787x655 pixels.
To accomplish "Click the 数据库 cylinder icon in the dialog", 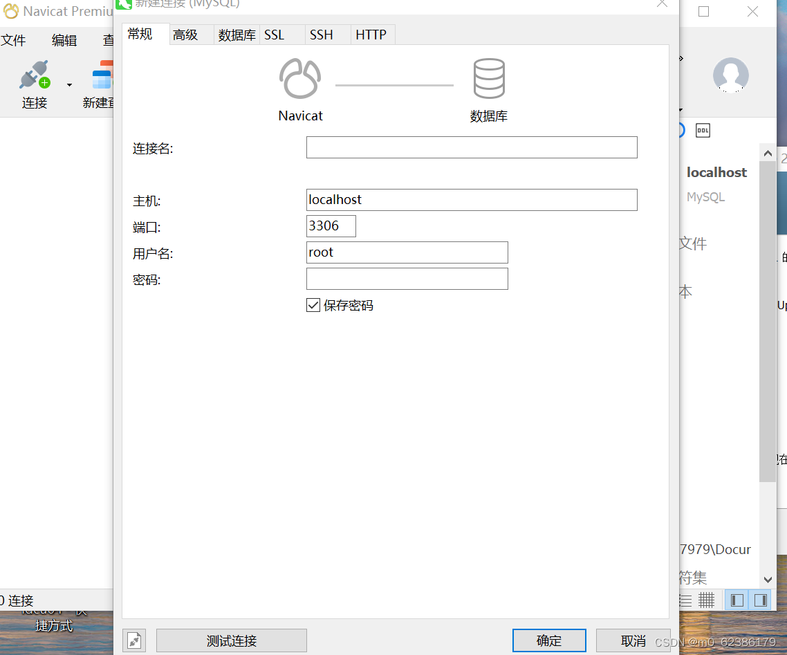I will coord(489,79).
